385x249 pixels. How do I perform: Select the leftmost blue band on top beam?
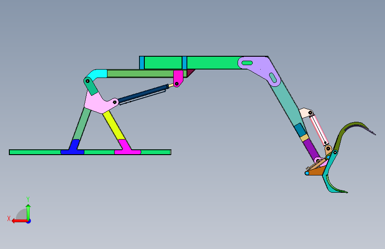[x=142, y=63]
